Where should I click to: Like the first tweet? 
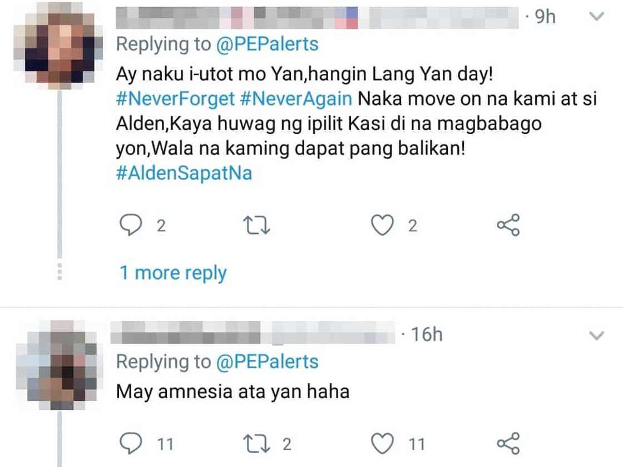coord(383,226)
